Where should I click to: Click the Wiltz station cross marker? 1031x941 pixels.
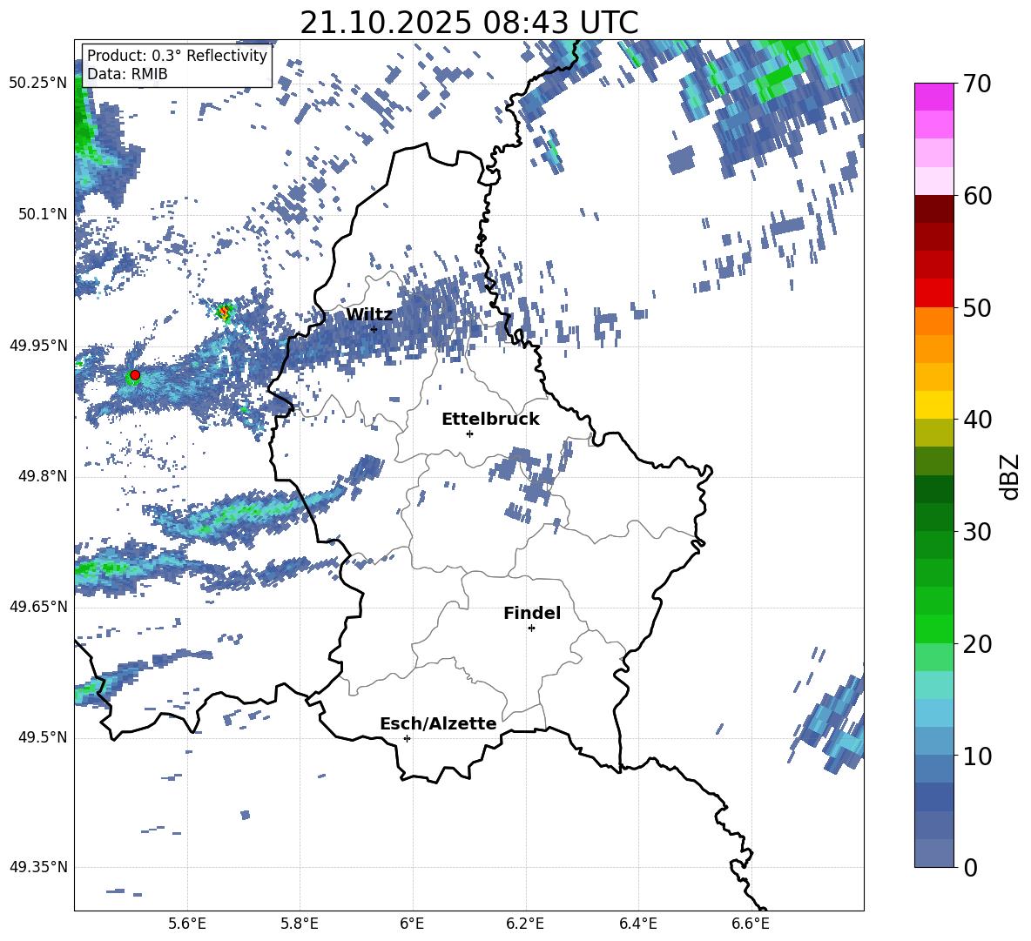coord(374,329)
